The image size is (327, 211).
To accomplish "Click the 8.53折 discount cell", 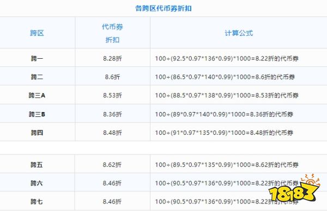I will coord(112,96).
